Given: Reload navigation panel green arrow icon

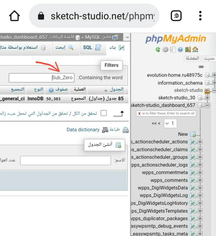Looking at the screenshot, I should point(158,49).
